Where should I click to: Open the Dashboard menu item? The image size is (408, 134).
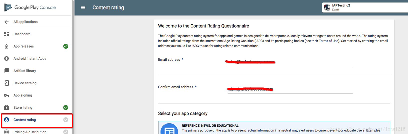(22, 34)
